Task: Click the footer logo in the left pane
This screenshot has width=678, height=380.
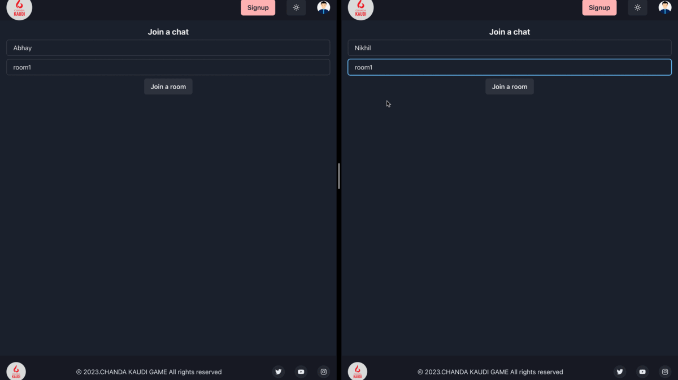Action: coord(16,372)
